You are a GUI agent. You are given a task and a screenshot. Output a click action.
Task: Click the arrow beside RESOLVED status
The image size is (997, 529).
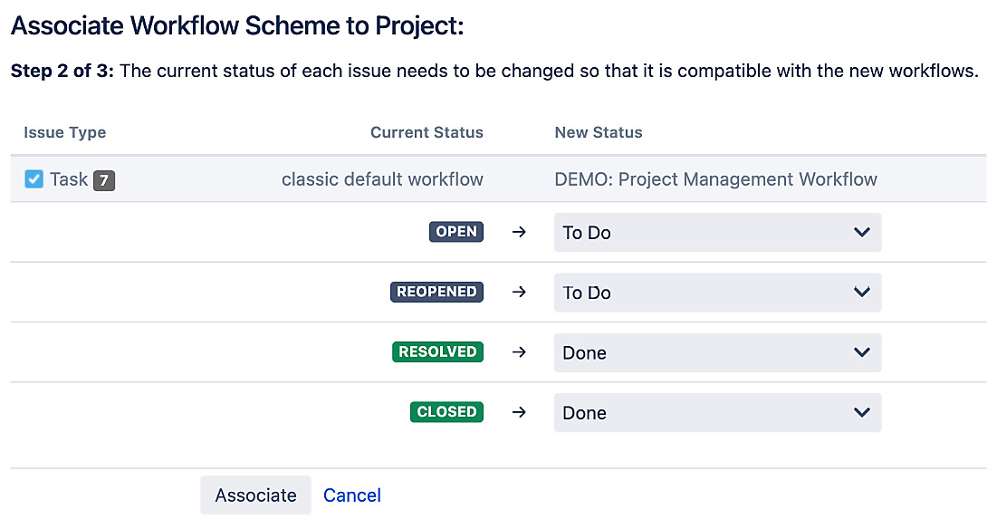pyautogui.click(x=518, y=351)
